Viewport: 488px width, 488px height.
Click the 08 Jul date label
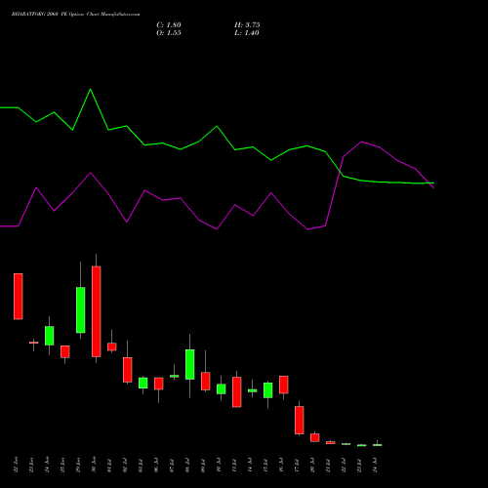(x=187, y=465)
